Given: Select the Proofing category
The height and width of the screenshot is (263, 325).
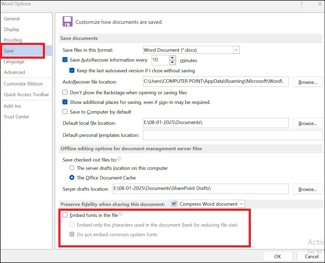Looking at the screenshot, I should (13, 40).
